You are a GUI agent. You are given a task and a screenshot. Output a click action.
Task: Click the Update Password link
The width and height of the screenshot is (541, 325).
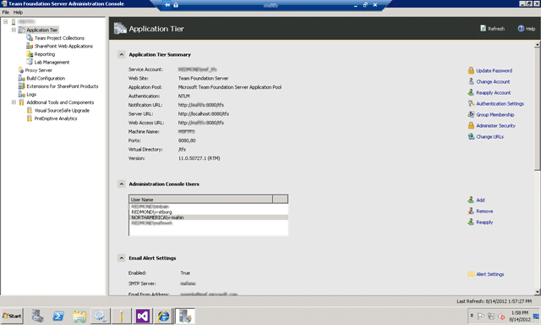(x=494, y=71)
